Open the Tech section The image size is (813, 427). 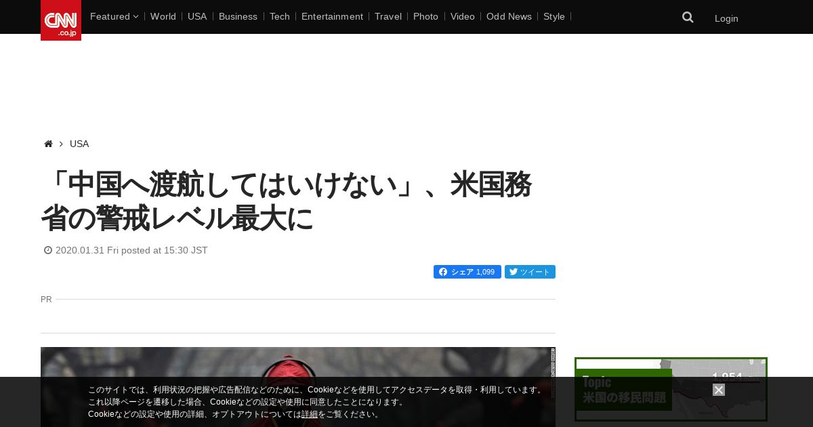tap(280, 16)
